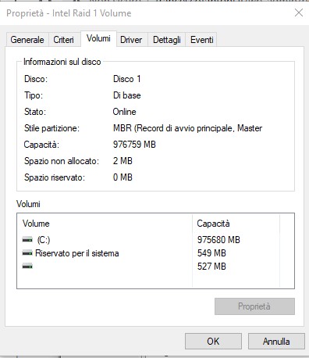The height and width of the screenshot is (358, 309).
Task: Close the Proprietà dialog with the X
Action: 299,13
